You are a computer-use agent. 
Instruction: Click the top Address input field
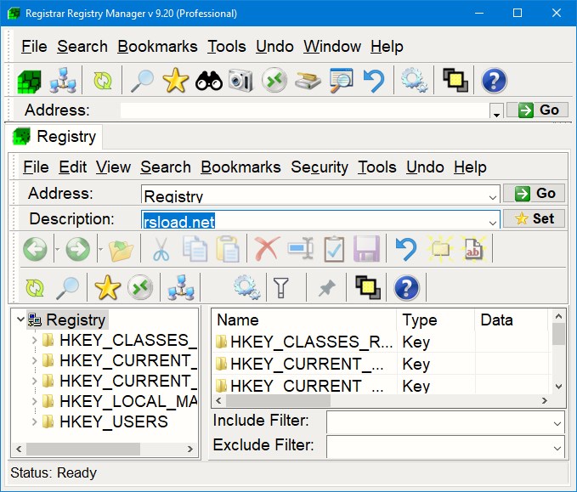pos(305,110)
